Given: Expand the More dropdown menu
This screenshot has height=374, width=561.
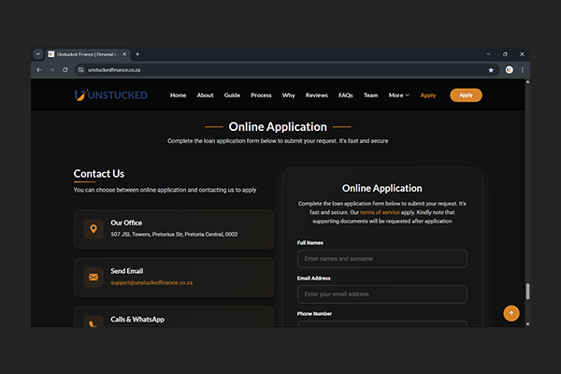Looking at the screenshot, I should coord(398,95).
